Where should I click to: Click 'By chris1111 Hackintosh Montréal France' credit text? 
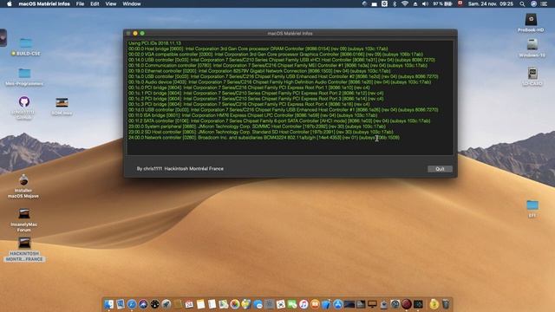[x=180, y=169]
